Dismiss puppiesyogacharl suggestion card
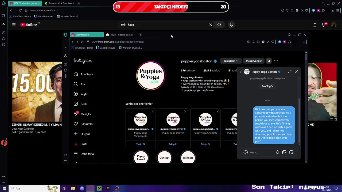The image size is (342, 192). pos(217,111)
